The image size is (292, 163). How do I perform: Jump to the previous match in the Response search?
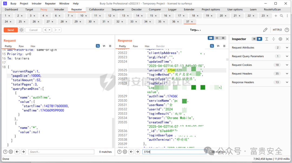click(x=131, y=152)
